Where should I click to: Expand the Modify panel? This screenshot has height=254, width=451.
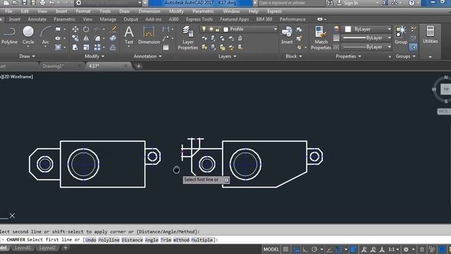(94, 56)
